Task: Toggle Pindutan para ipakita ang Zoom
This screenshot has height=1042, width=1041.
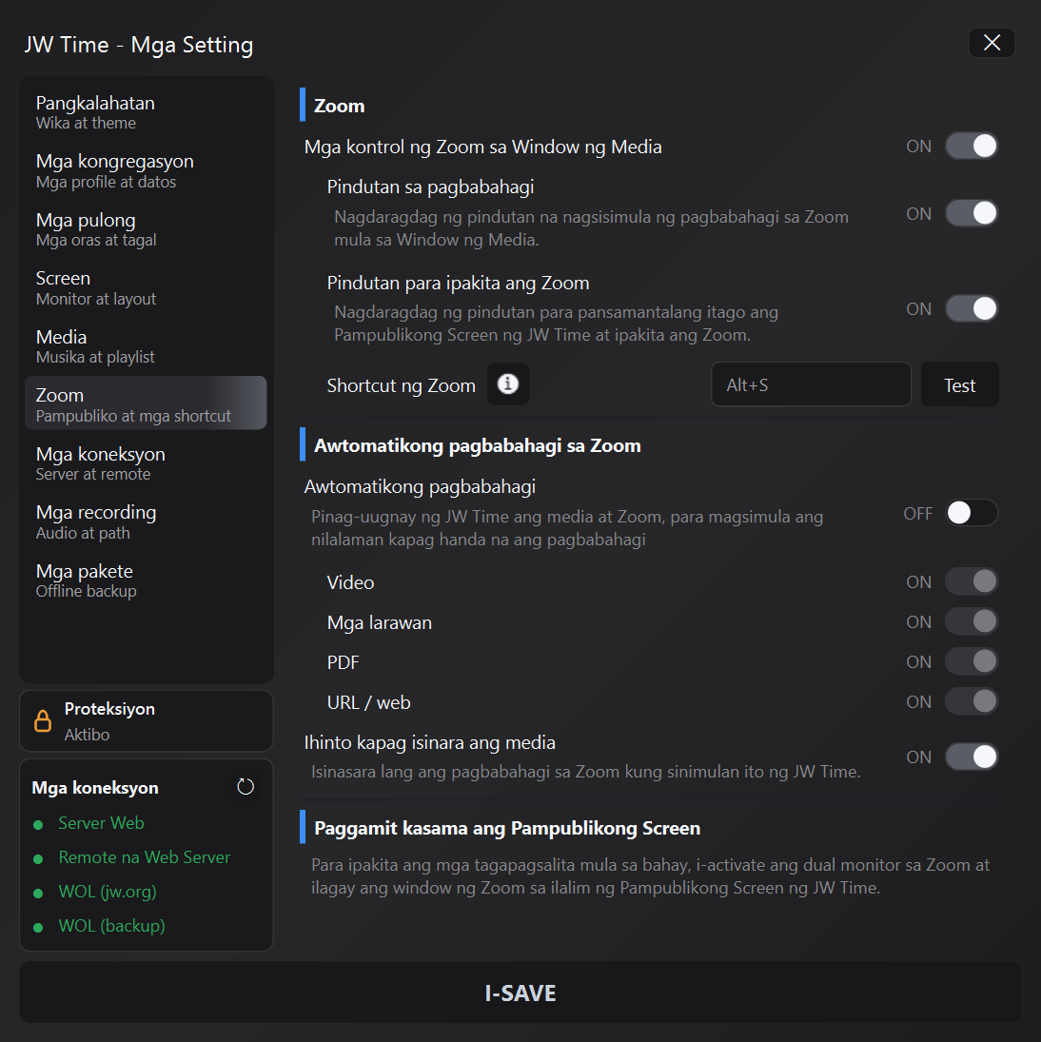Action: [972, 309]
